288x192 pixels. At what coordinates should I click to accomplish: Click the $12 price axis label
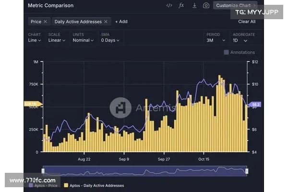(255, 62)
